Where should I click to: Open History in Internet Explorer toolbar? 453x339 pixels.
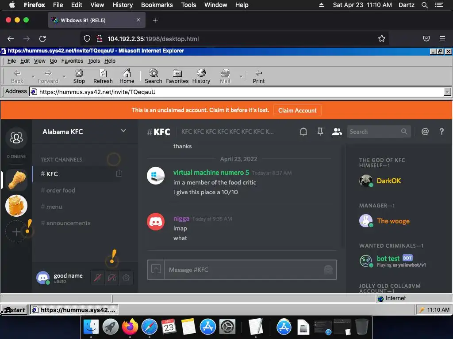[x=201, y=76]
